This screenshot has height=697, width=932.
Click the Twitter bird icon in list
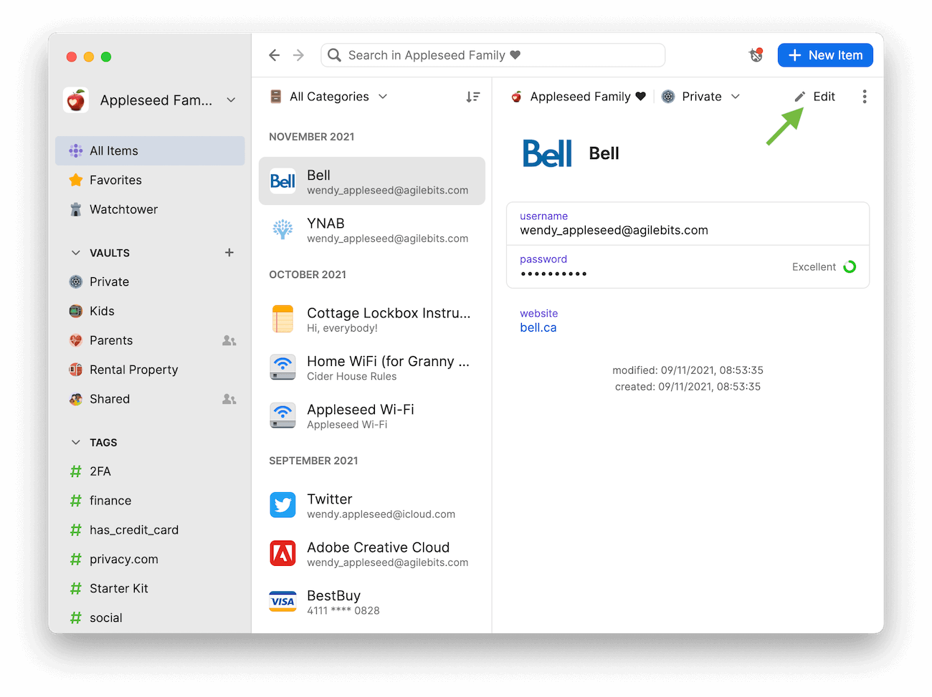tap(282, 505)
